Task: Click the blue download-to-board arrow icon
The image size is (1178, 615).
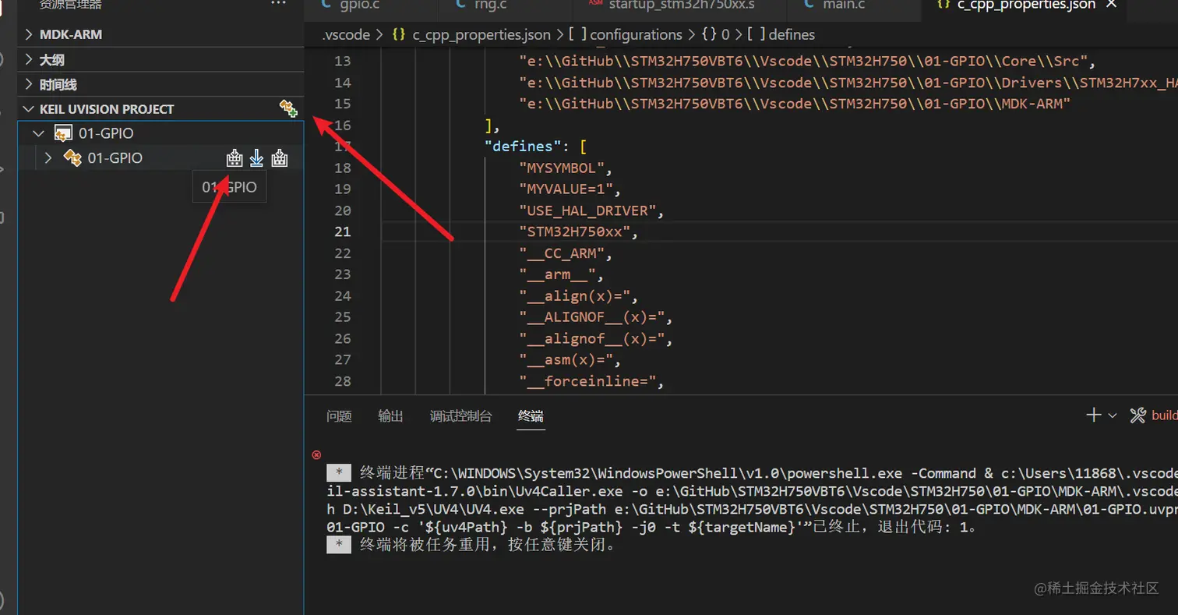Action: pyautogui.click(x=257, y=158)
